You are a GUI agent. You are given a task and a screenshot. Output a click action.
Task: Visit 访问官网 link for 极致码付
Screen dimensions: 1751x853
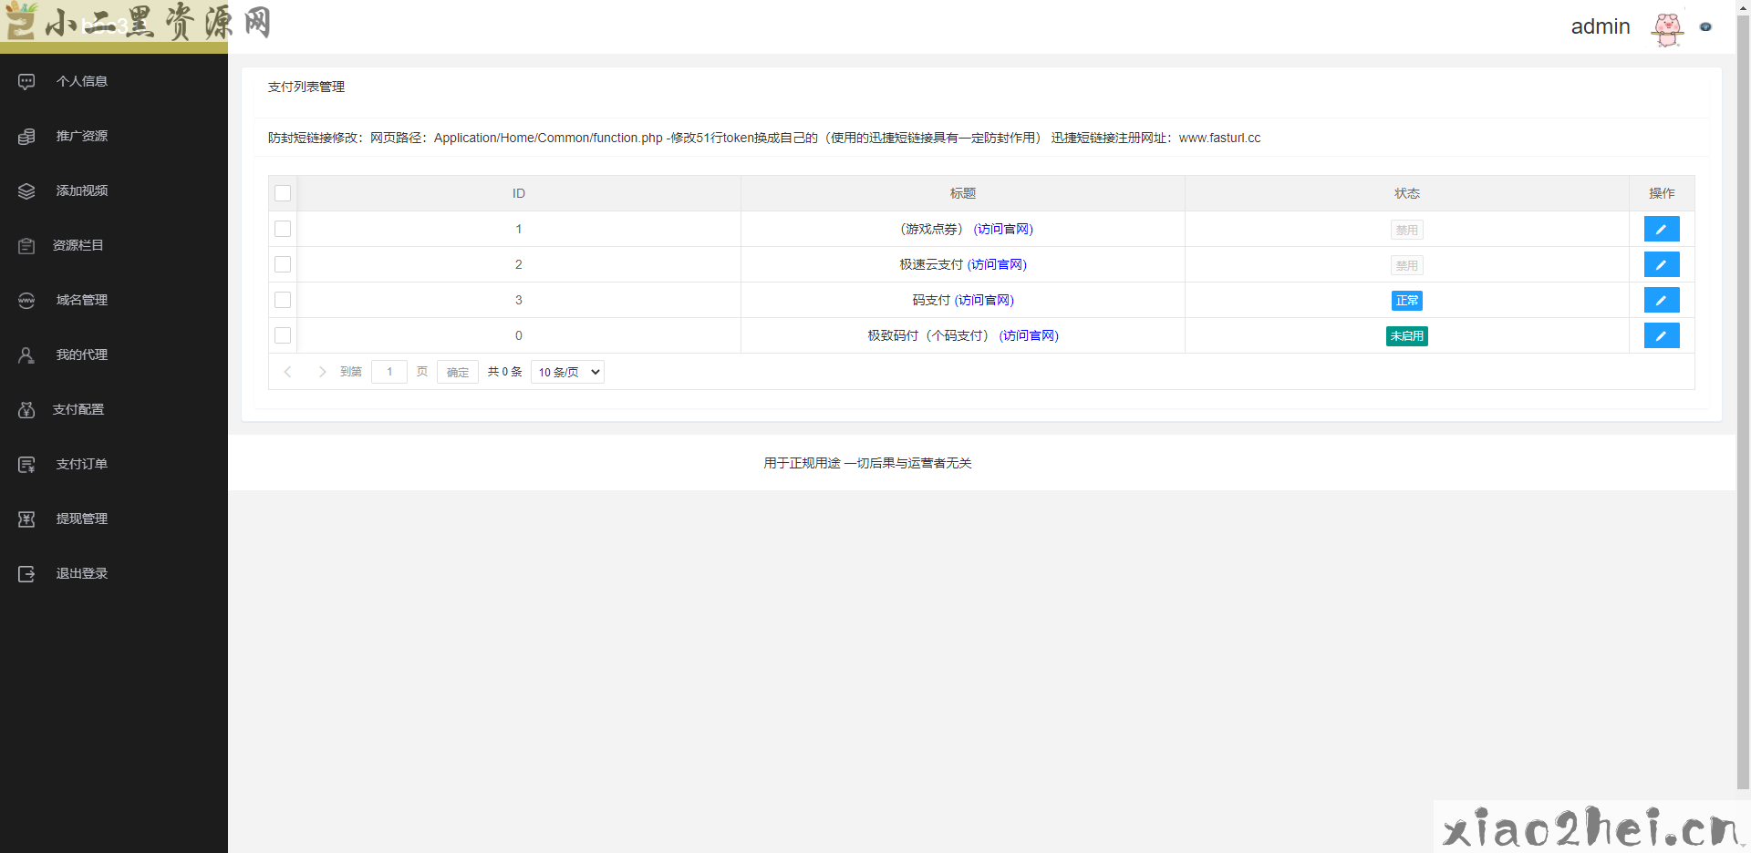coord(1029,335)
